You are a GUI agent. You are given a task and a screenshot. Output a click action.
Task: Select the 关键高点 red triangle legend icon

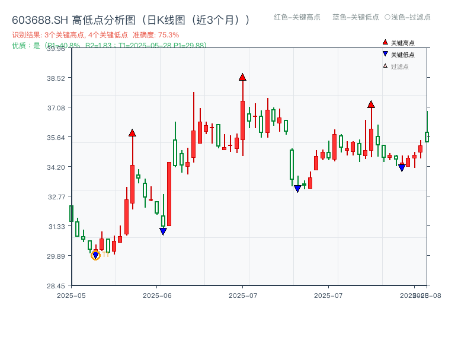[385, 42]
